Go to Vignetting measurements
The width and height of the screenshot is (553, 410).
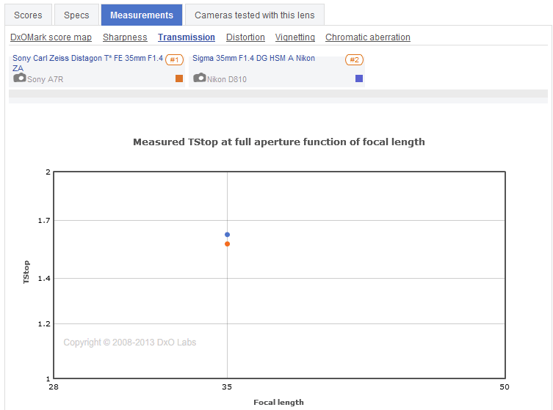[295, 37]
